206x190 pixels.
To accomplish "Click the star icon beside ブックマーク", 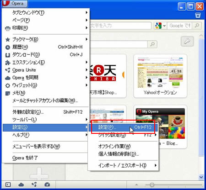I will pyautogui.click(x=8, y=40).
